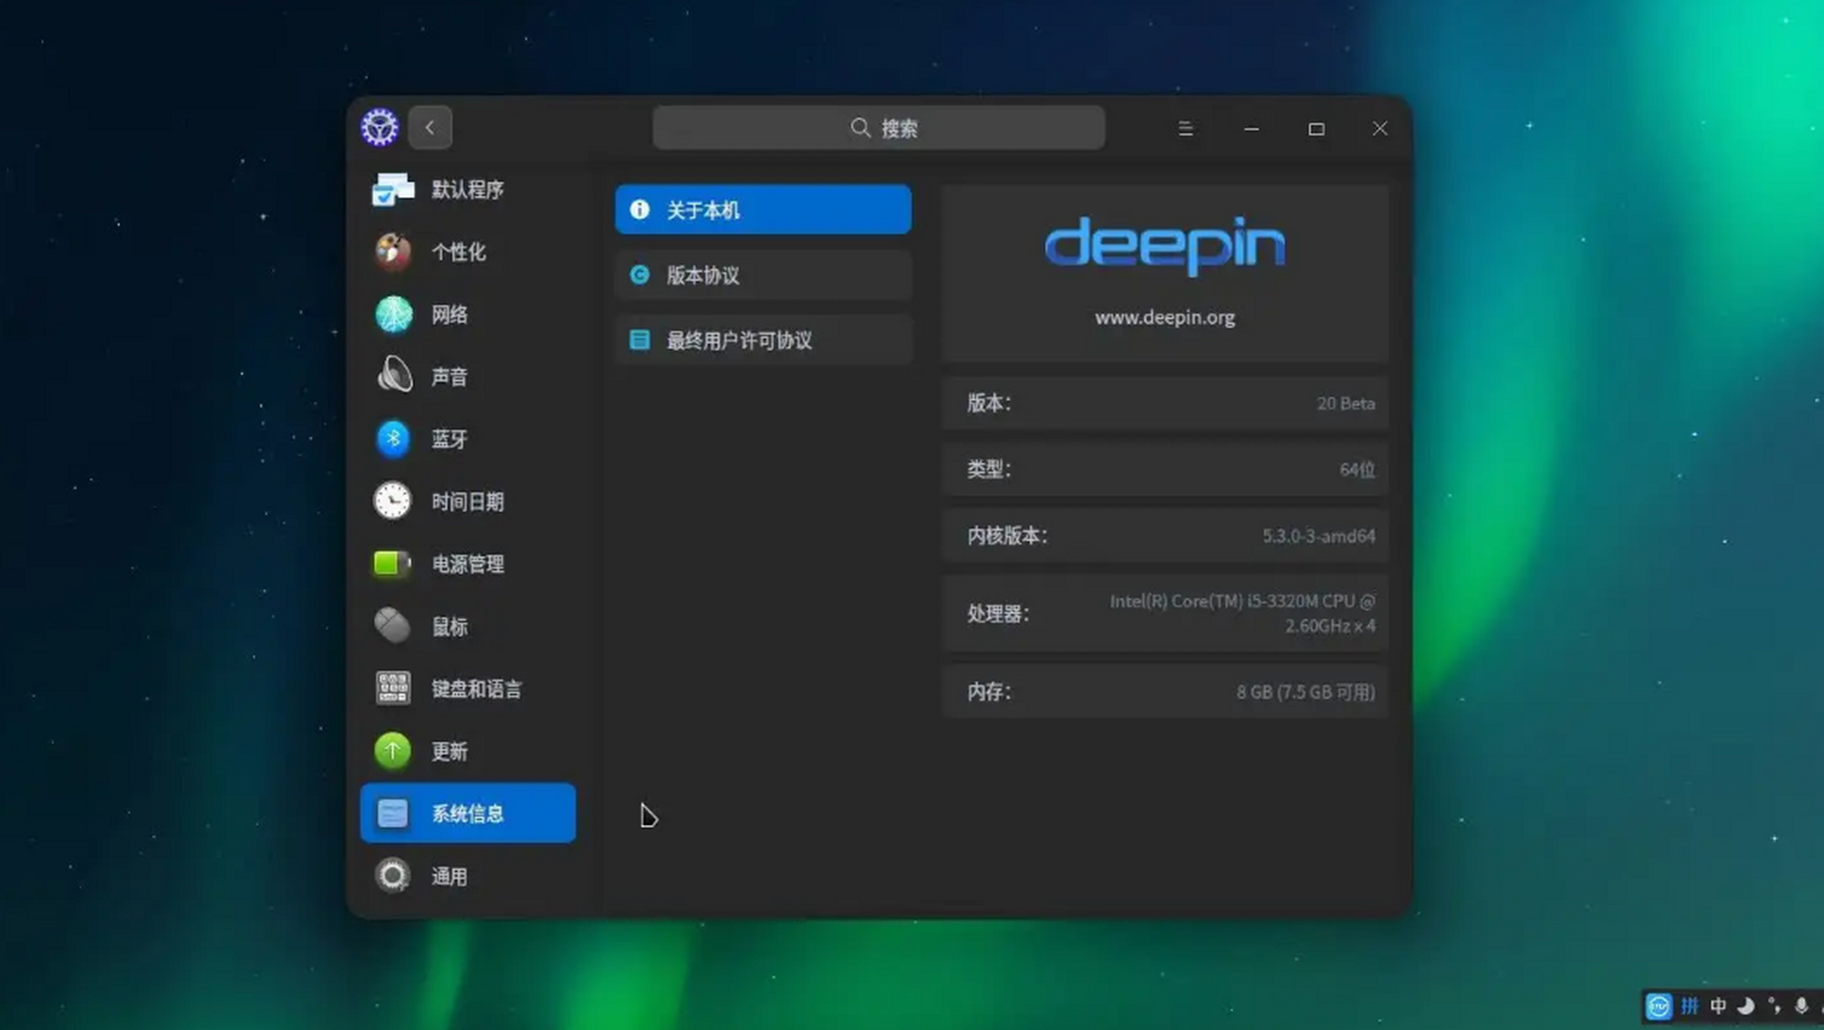1824x1030 pixels.
Task: Close the Control Center window
Action: (x=1380, y=129)
